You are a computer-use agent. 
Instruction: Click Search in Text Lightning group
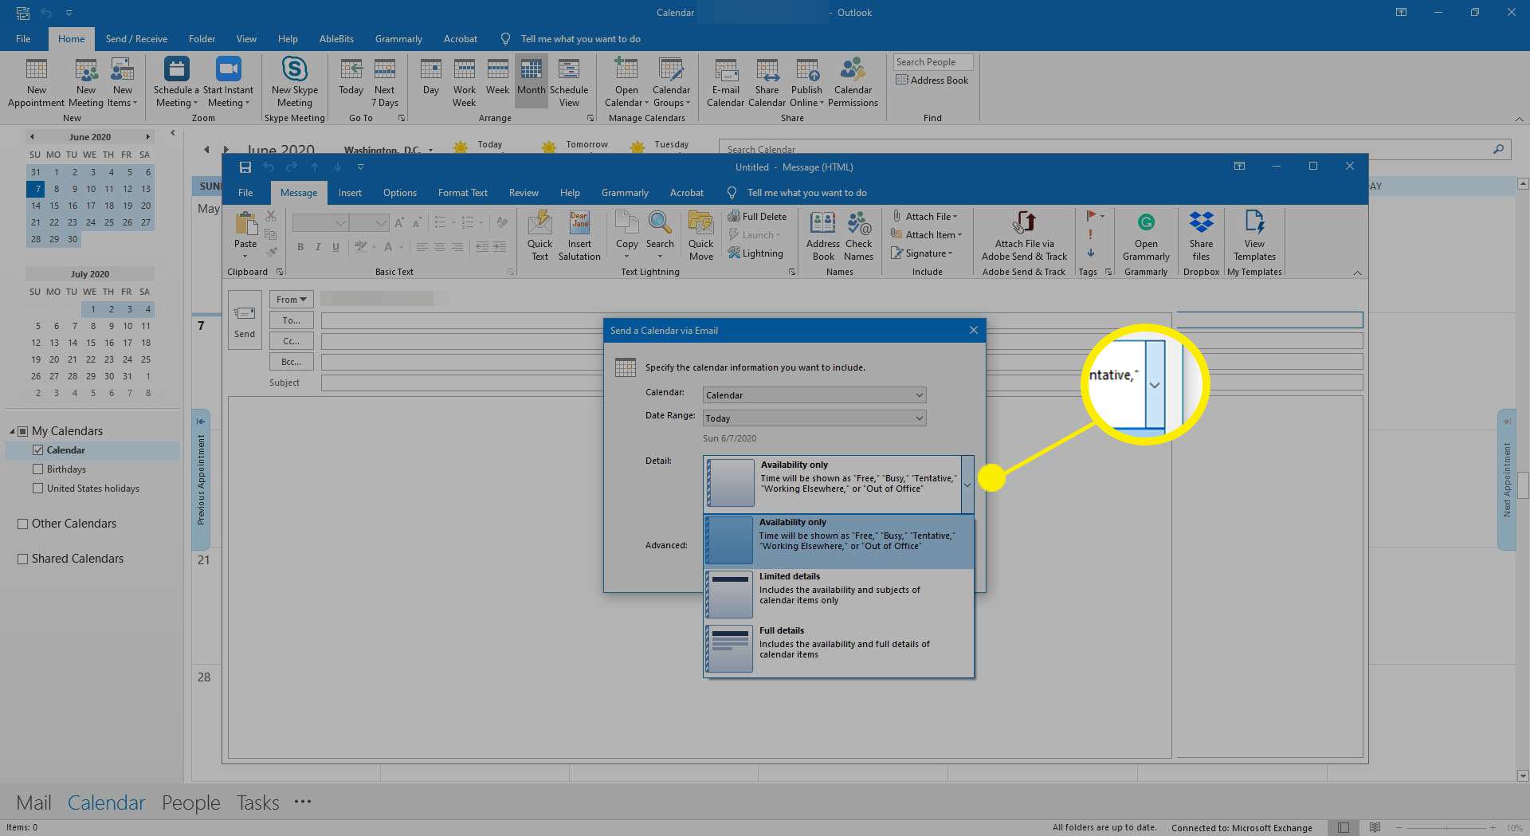tap(660, 235)
